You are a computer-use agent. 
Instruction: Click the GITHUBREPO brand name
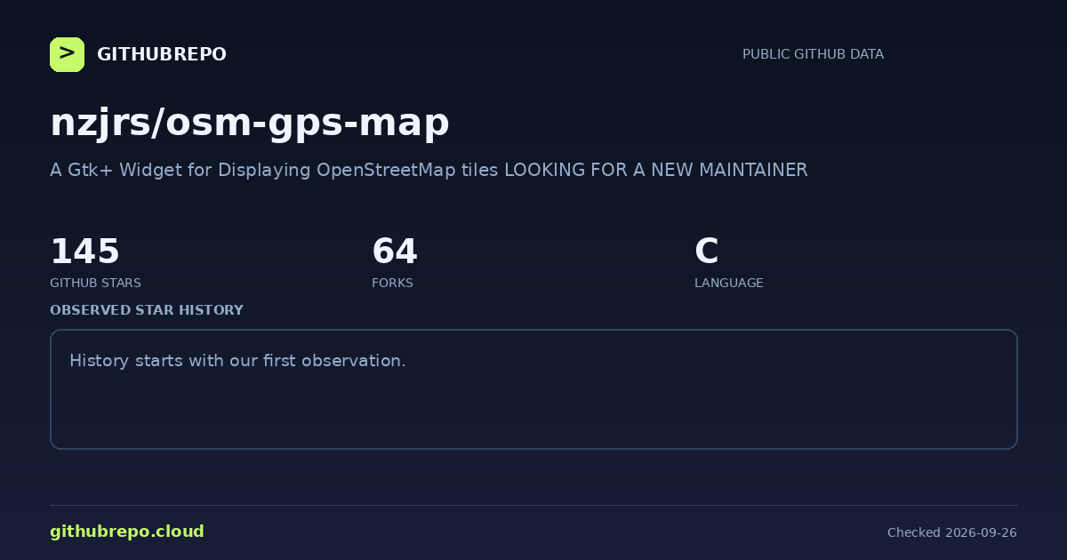tap(162, 54)
